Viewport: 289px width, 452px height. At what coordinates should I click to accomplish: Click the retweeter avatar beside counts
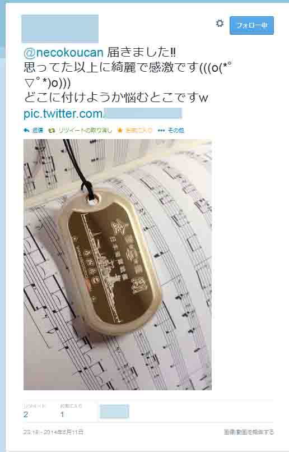click(x=114, y=412)
